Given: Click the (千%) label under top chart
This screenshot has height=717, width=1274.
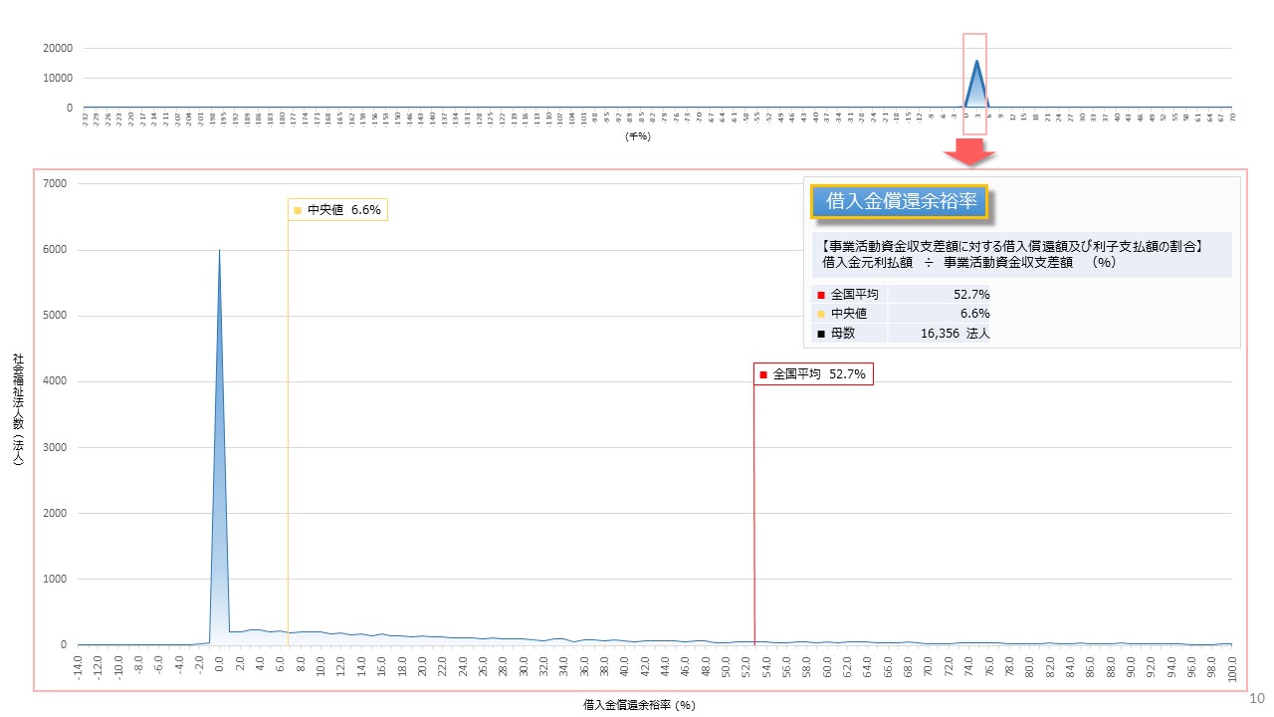Looking at the screenshot, I should 637,136.
